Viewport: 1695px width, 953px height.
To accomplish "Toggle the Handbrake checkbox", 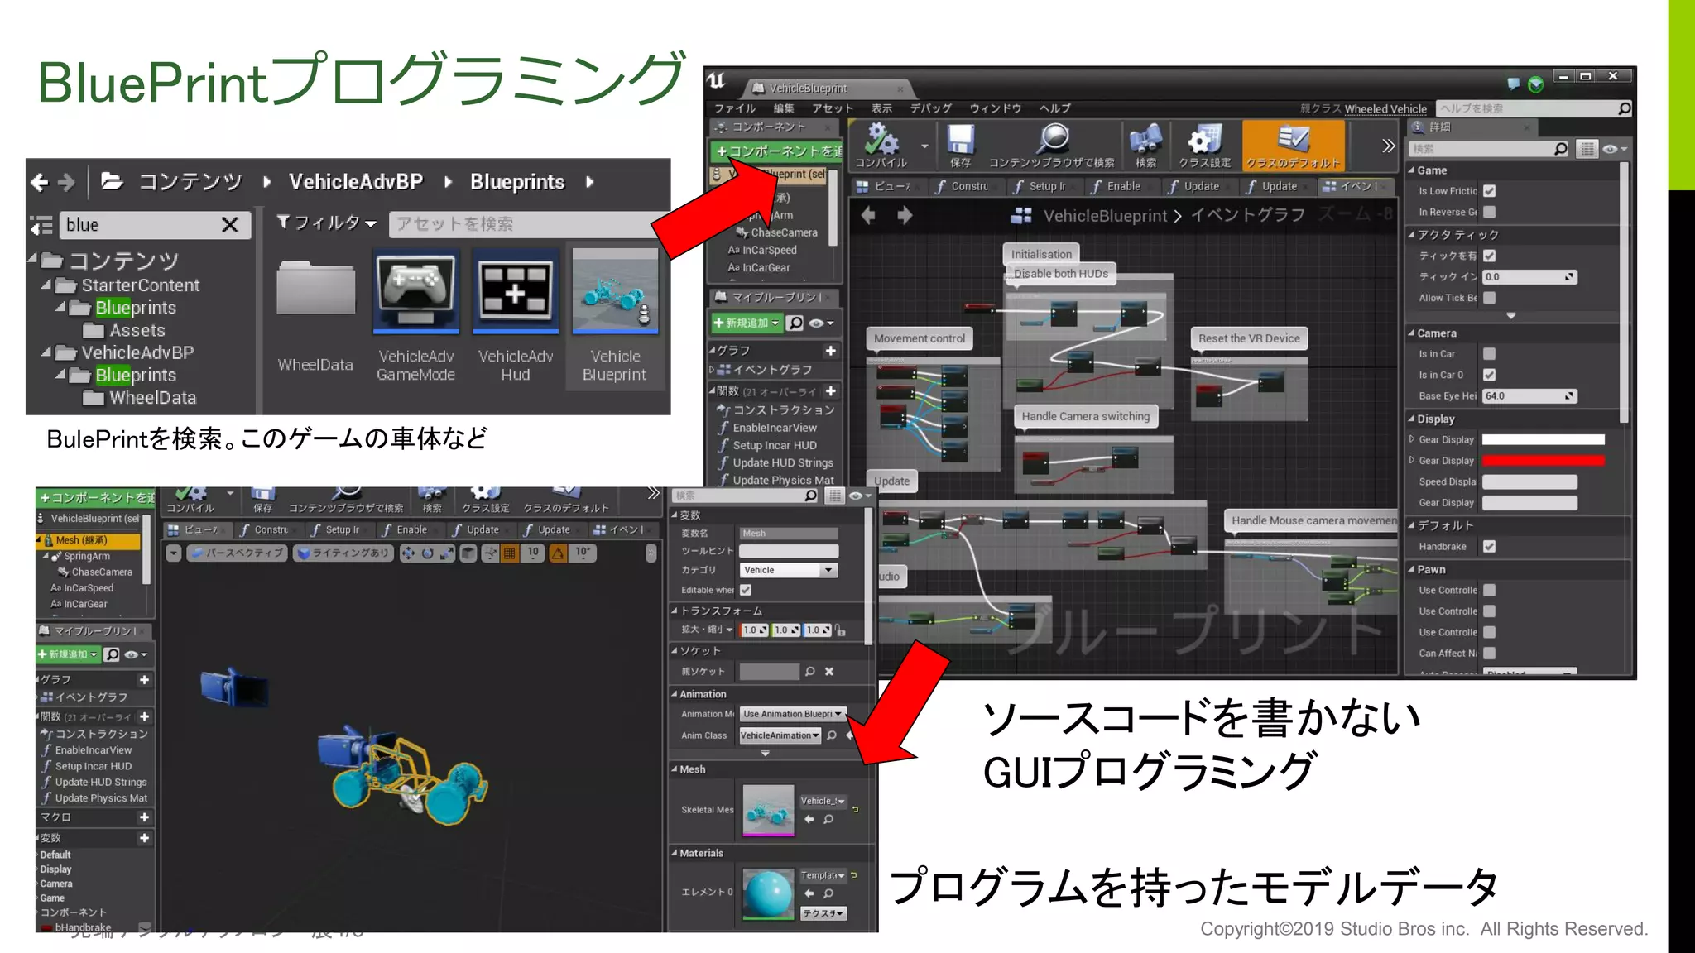I will coord(1490,547).
